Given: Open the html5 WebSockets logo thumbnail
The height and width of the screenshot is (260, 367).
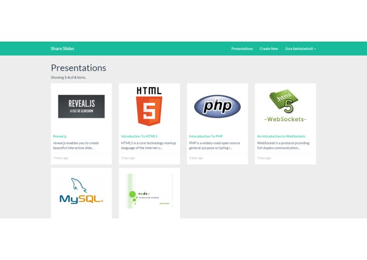Looking at the screenshot, I should pyautogui.click(x=285, y=106).
